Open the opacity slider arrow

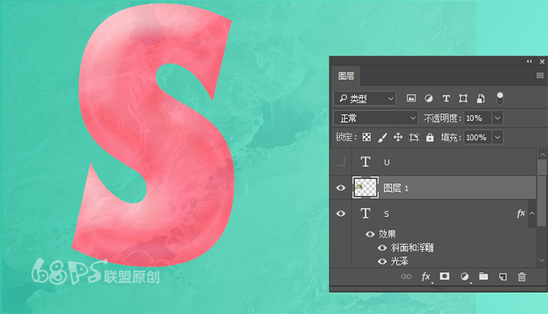[498, 118]
